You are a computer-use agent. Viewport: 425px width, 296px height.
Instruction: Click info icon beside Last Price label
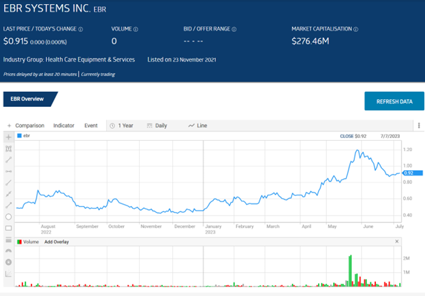[80, 29]
